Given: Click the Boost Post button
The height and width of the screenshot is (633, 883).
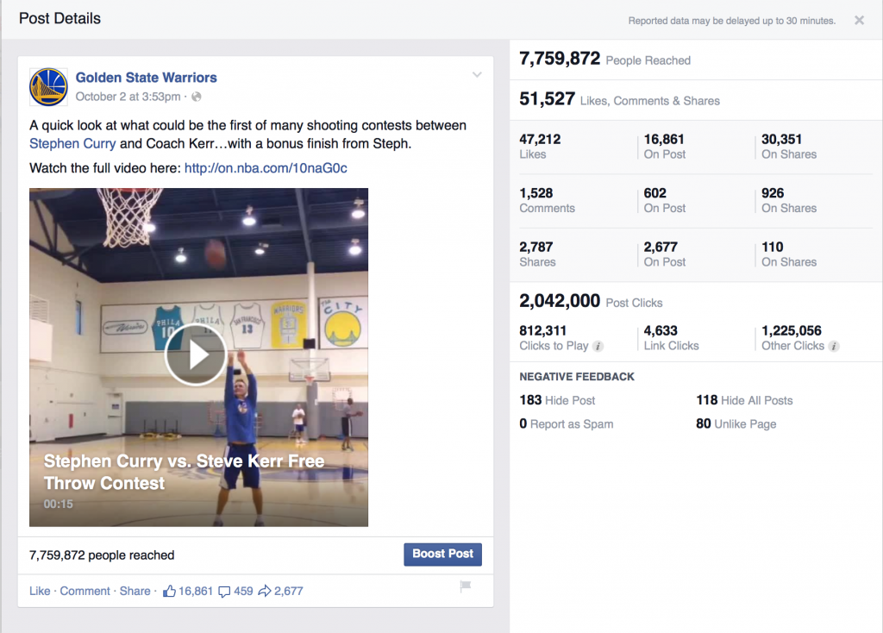Looking at the screenshot, I should [x=442, y=555].
